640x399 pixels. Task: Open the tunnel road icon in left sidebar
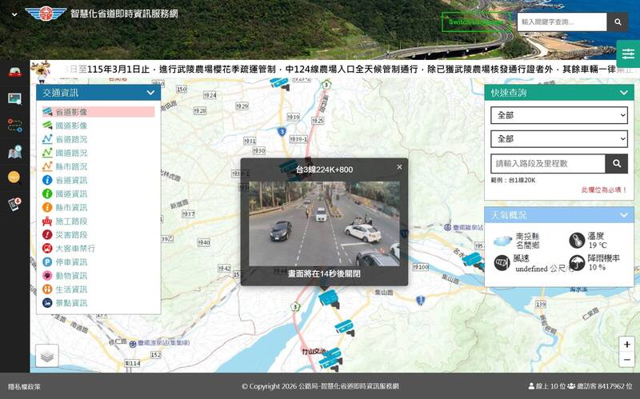tap(14, 72)
